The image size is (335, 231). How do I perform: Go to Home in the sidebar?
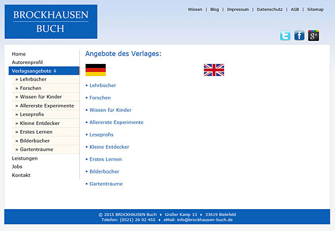pyautogui.click(x=19, y=54)
